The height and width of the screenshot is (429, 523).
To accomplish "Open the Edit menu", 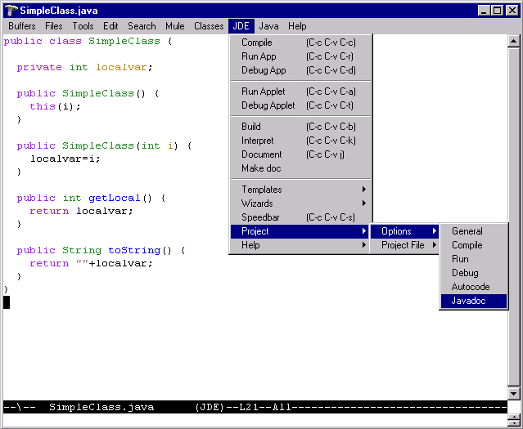I will (110, 26).
